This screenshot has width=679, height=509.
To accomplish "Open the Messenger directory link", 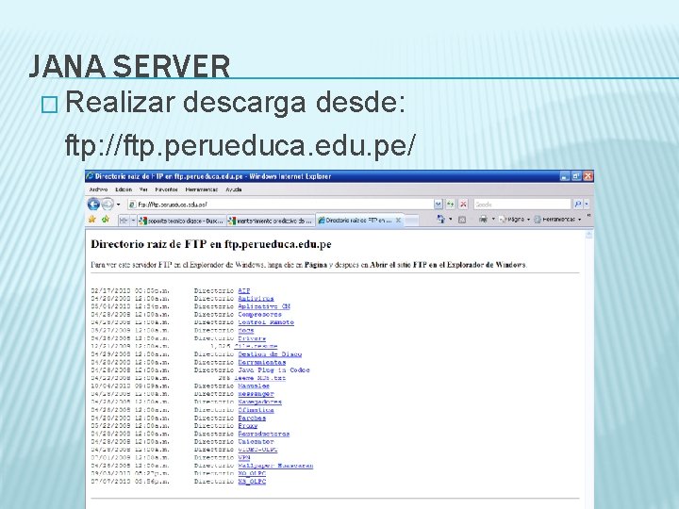I will [256, 393].
